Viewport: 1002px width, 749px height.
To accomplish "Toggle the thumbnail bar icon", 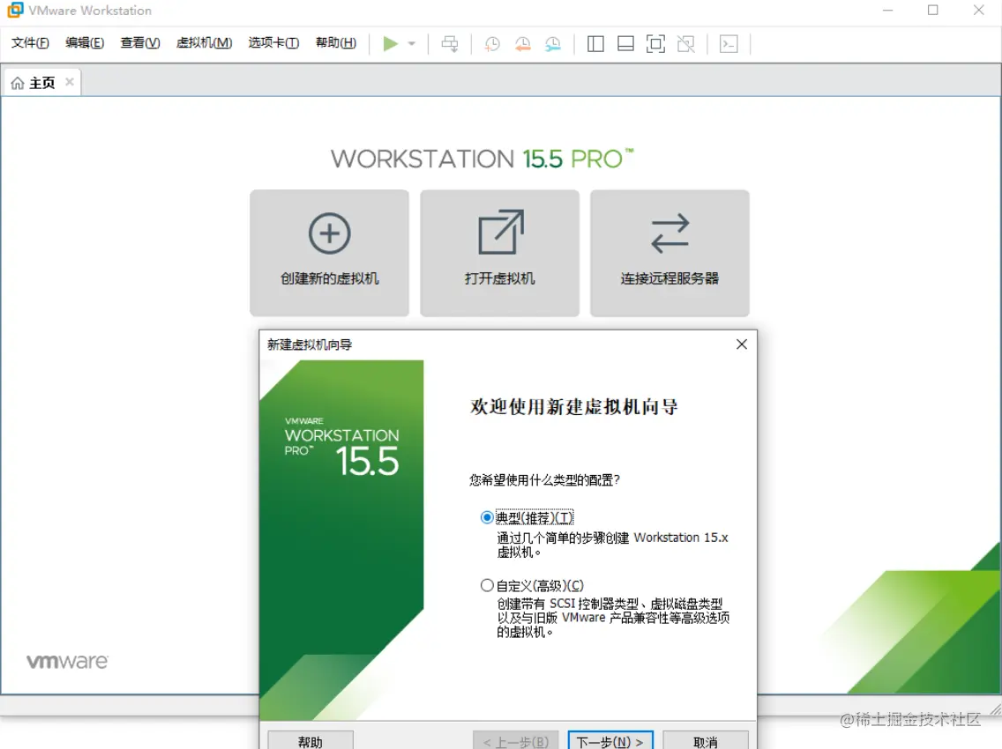I will tap(625, 44).
